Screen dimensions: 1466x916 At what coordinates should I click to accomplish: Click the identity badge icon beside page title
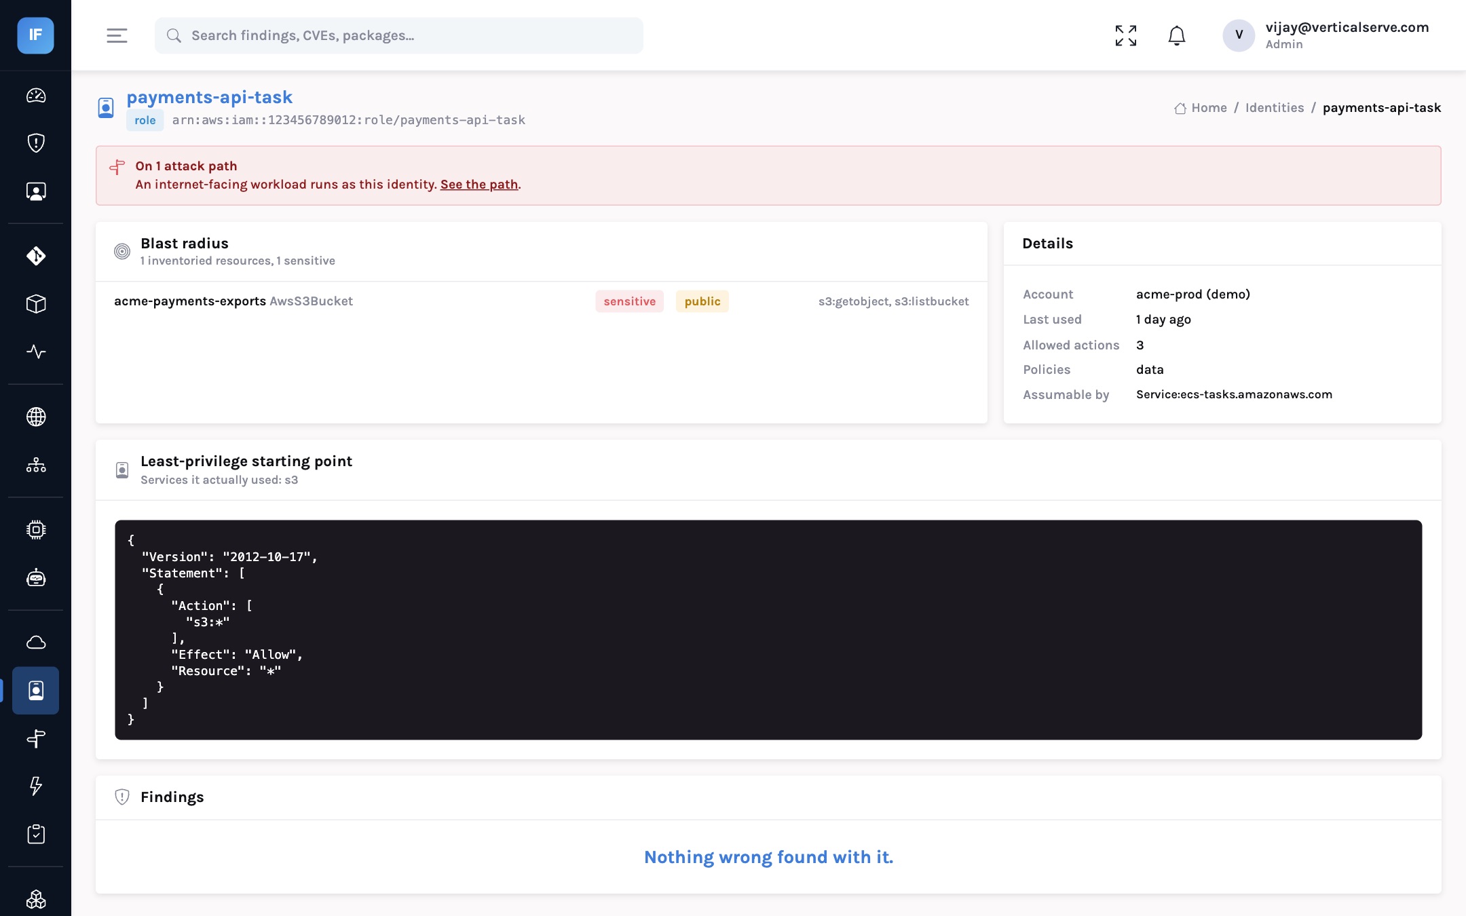[106, 108]
